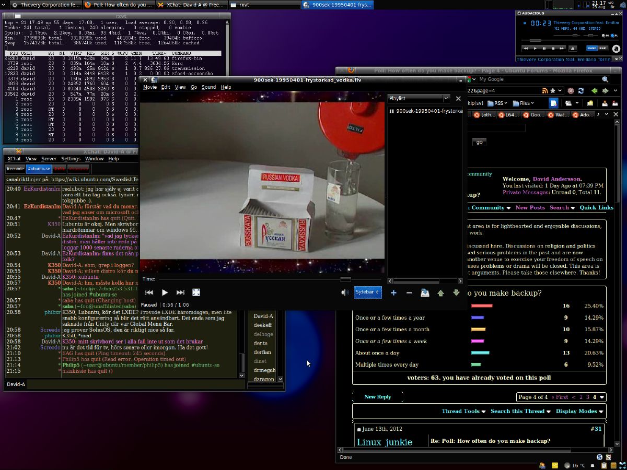Open the Server menu in XChat
The height and width of the screenshot is (470, 627).
tap(49, 159)
